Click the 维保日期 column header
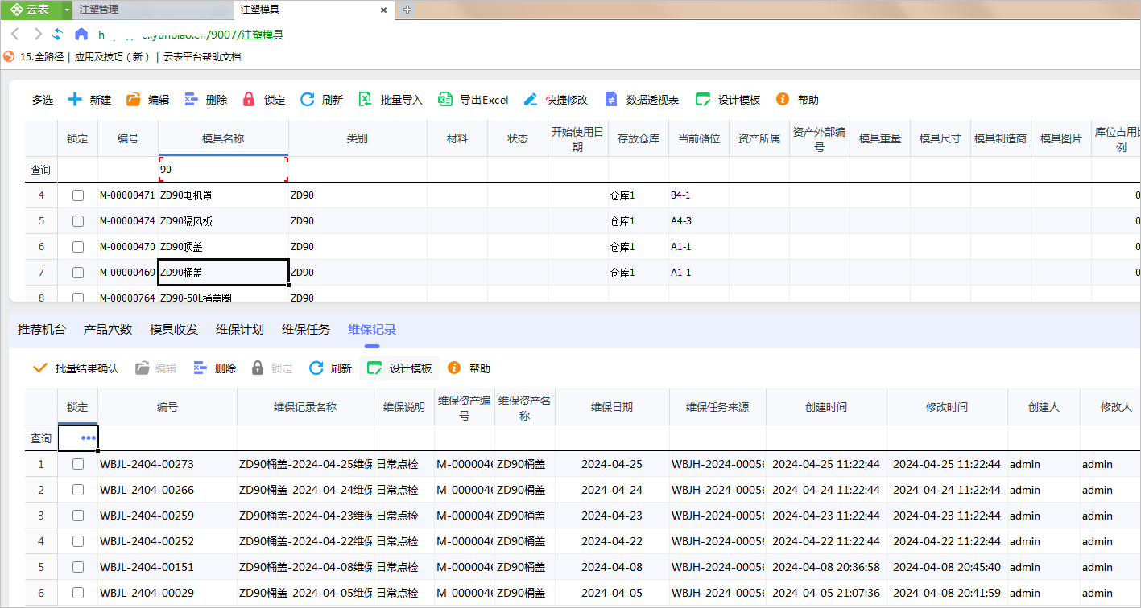 click(x=612, y=407)
